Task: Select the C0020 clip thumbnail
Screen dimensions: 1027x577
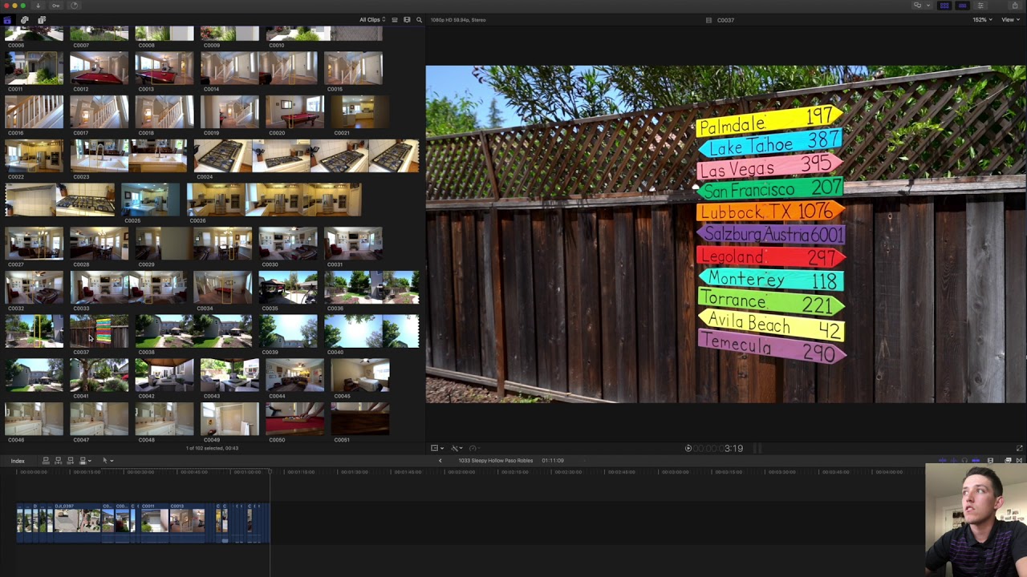Action: tap(294, 112)
